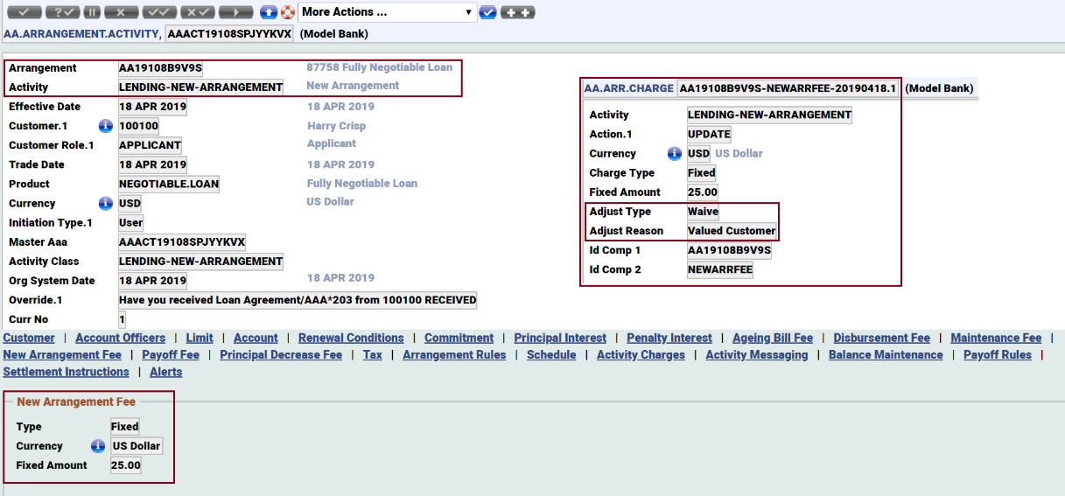Click the double-plus expand toolbar button
This screenshot has width=1065, height=496.
517,12
